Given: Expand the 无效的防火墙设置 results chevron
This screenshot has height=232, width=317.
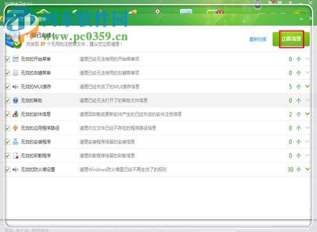Looking at the screenshot, I should pos(307,169).
